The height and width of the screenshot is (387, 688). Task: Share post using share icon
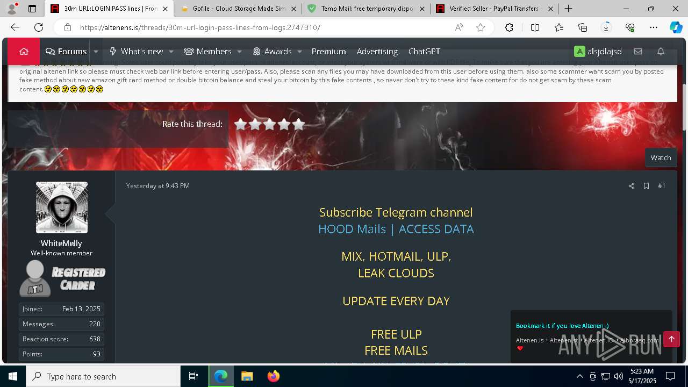(x=632, y=186)
